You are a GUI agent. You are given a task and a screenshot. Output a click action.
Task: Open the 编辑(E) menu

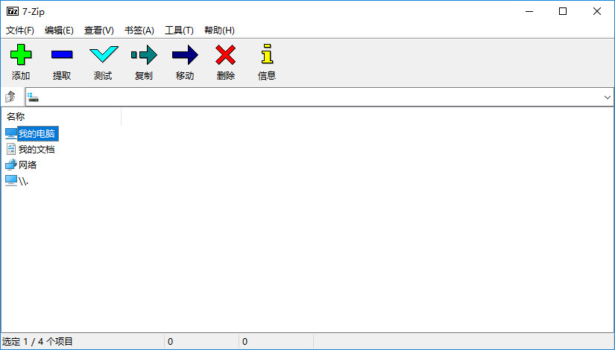pos(59,31)
